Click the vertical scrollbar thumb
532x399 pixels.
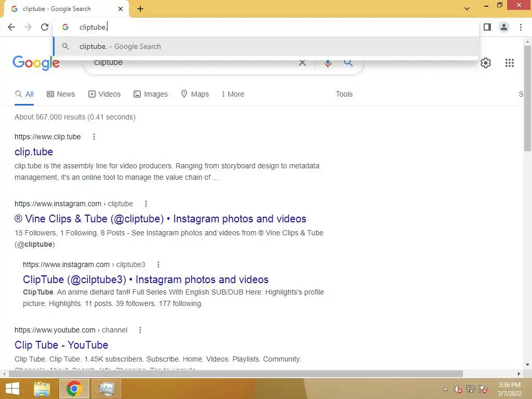click(527, 98)
